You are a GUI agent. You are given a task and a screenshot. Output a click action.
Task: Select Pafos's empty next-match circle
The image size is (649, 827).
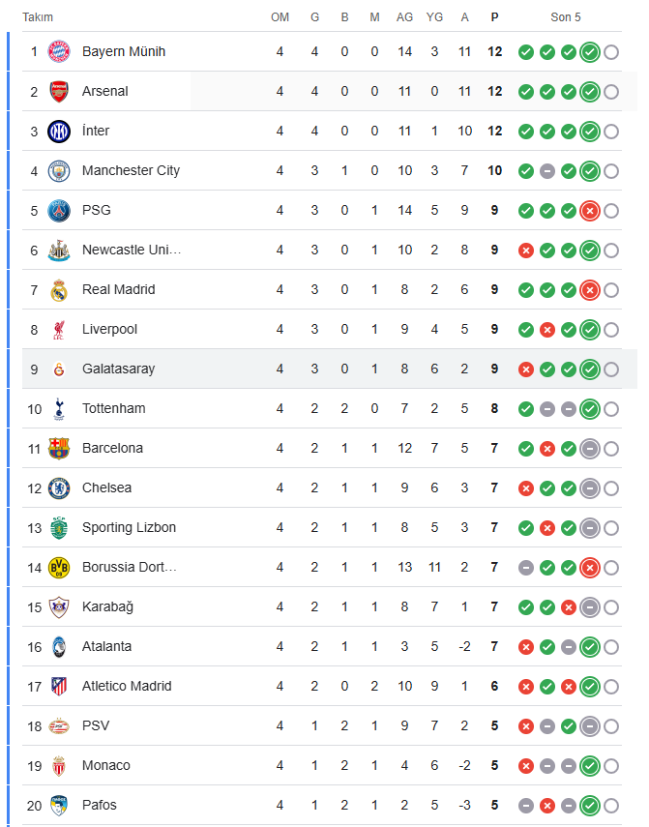611,806
